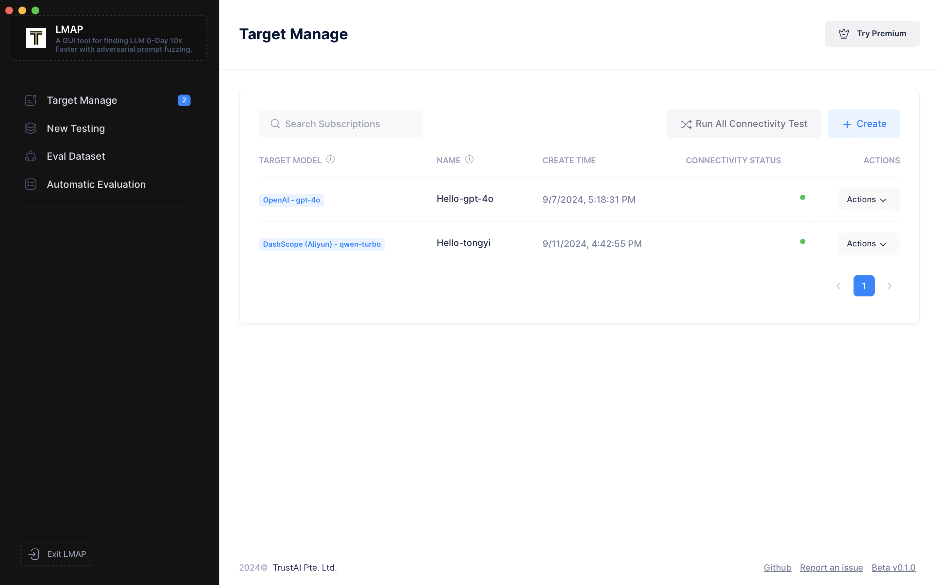Image resolution: width=937 pixels, height=585 pixels.
Task: Open the New Testing menu item
Action: tap(76, 129)
